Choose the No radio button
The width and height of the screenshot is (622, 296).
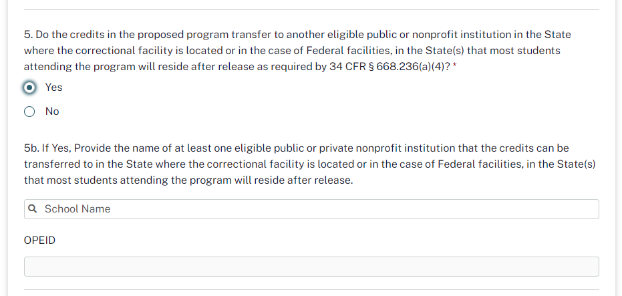click(x=29, y=112)
